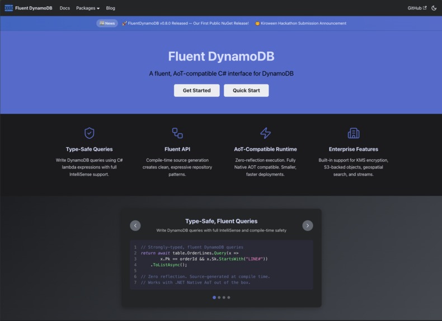Click the Fluent API connected-squares icon
442x321 pixels.
coord(177,133)
